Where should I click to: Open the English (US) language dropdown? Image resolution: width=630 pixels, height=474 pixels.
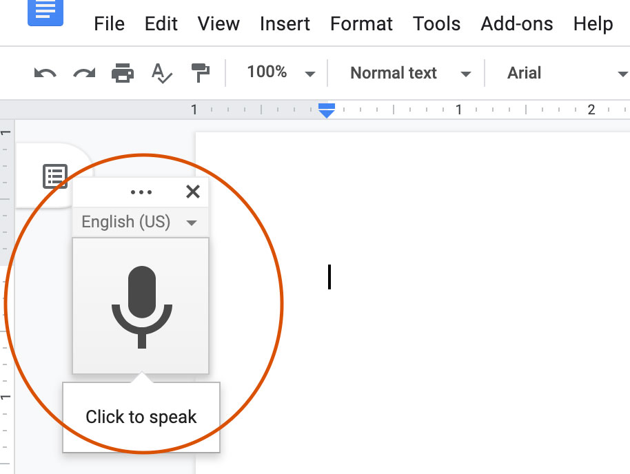139,222
